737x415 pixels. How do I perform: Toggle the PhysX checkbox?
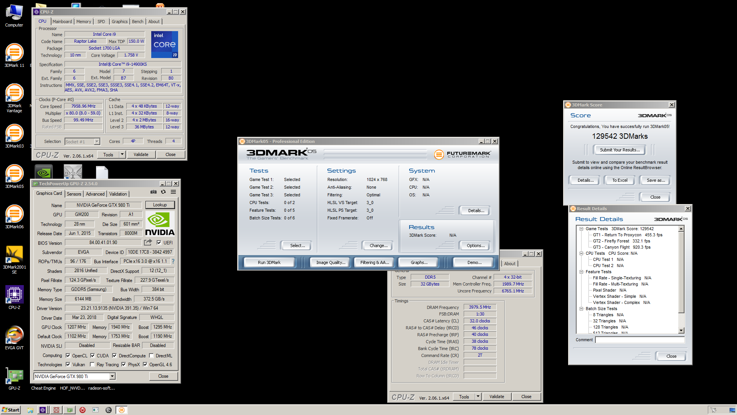coord(124,364)
